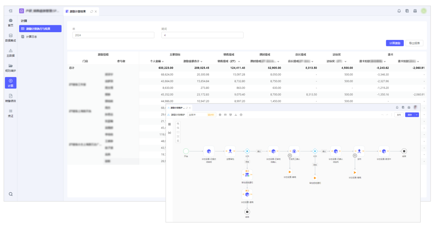The width and height of the screenshot is (435, 226).
Task: Select 计算日志 in the menu
Action: [x=31, y=37]
